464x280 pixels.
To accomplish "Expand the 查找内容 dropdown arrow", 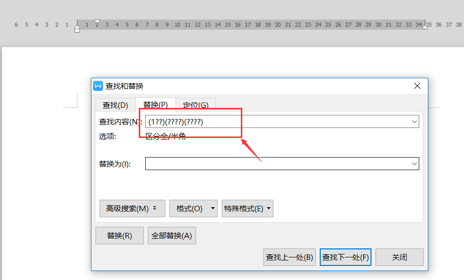I will 414,122.
